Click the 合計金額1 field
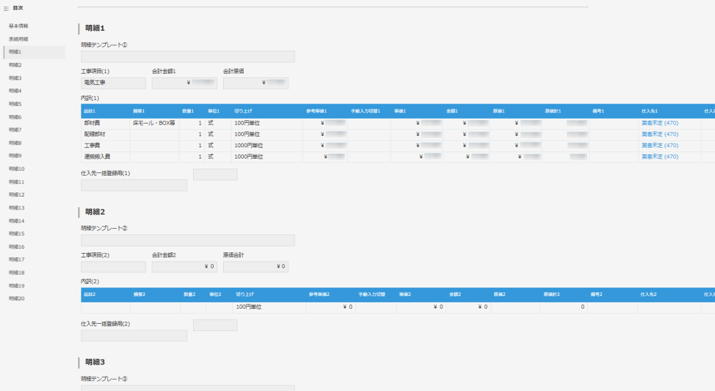This screenshot has height=391, width=715. (x=184, y=83)
